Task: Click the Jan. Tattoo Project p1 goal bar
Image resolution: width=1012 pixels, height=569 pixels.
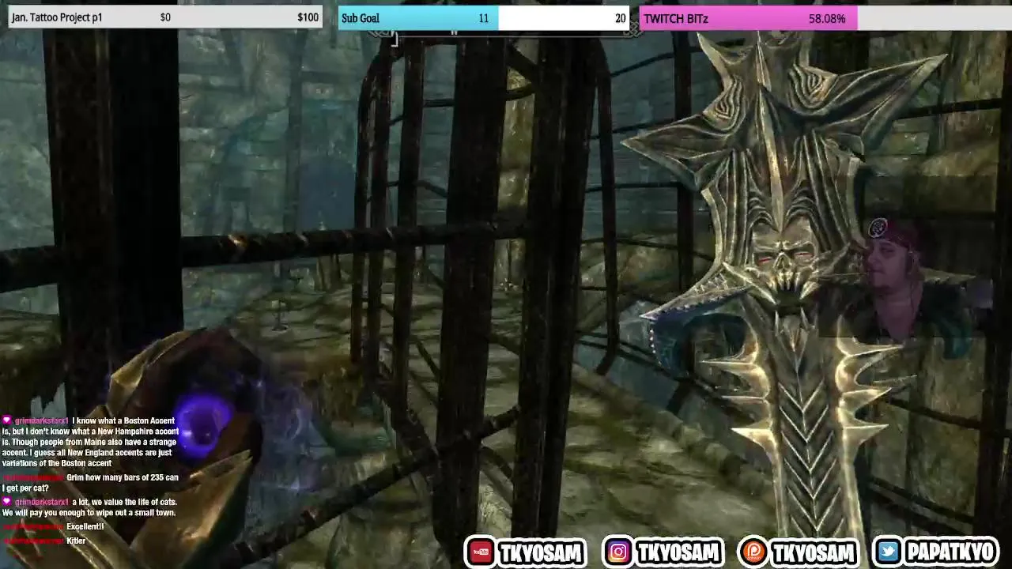Action: (x=164, y=17)
